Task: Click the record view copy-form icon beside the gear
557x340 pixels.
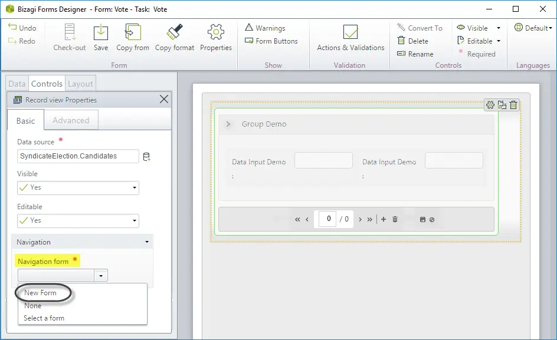Action: (502, 105)
